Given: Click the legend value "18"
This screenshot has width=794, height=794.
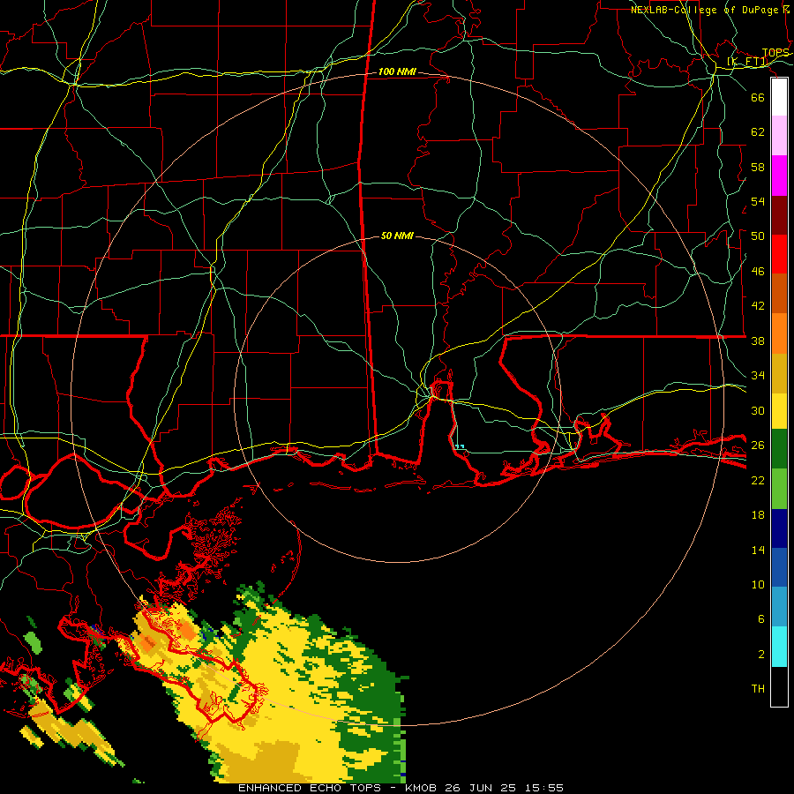Looking at the screenshot, I should 758,515.
